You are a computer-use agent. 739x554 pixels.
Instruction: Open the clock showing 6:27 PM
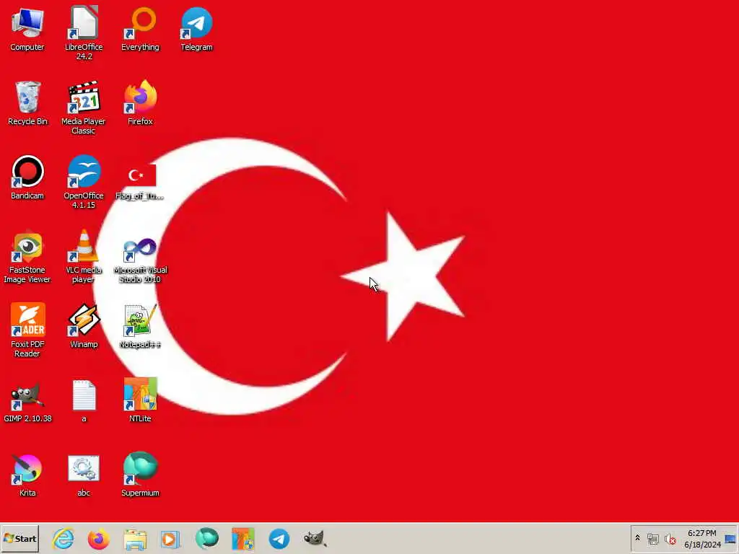[702, 539]
